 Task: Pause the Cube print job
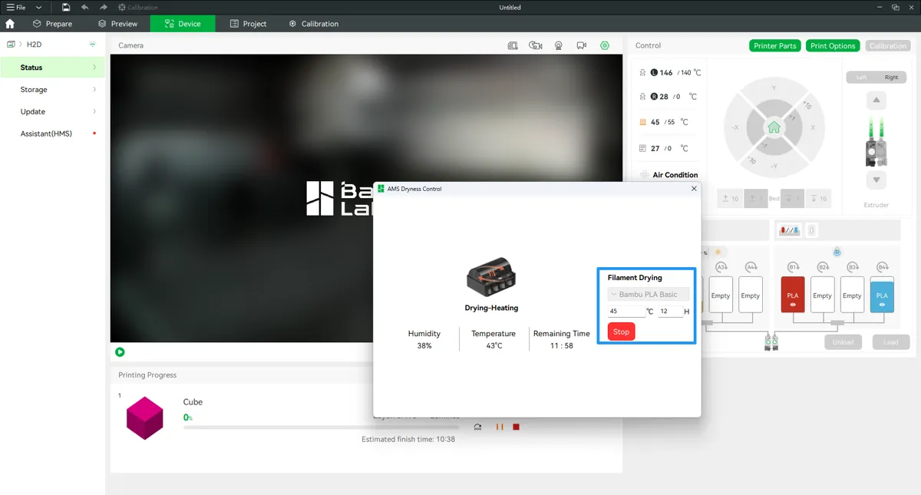500,427
